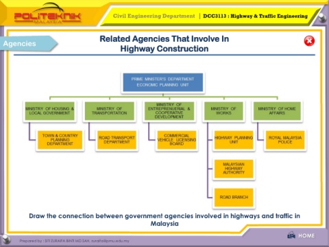Select the Malaysian Highway Authority box
Screen dimensions: 329x247
[x=234, y=169]
